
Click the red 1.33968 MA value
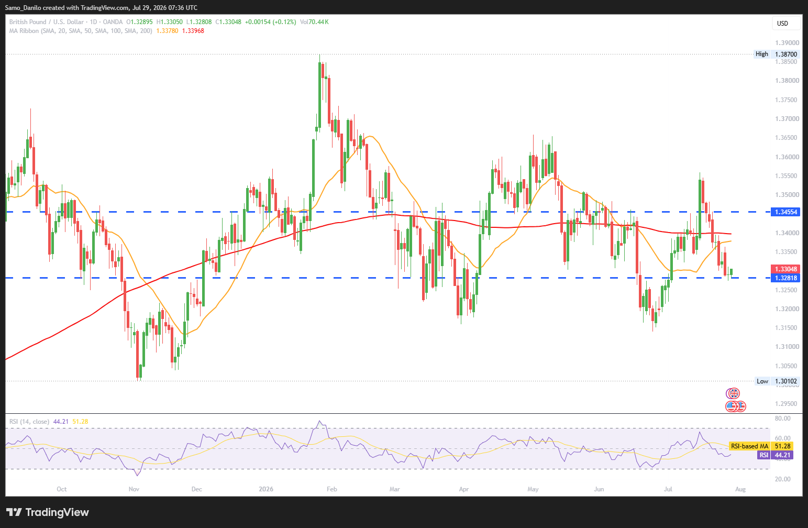click(x=193, y=31)
